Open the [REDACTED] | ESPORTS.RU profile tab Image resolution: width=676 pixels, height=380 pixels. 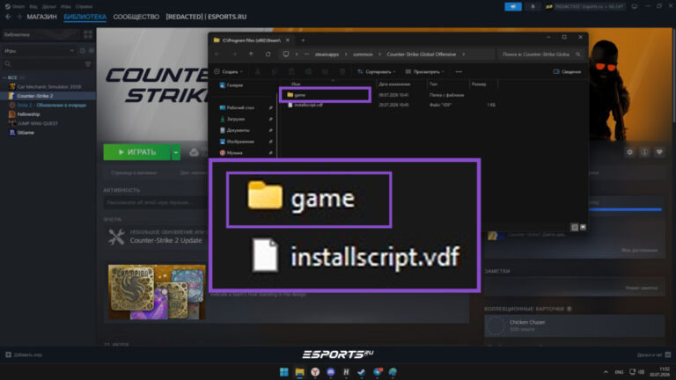click(x=206, y=17)
